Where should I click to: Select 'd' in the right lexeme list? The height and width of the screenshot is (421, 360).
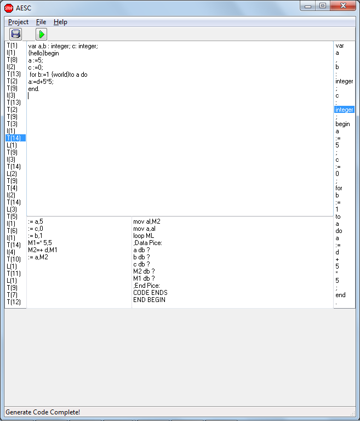tap(337, 252)
